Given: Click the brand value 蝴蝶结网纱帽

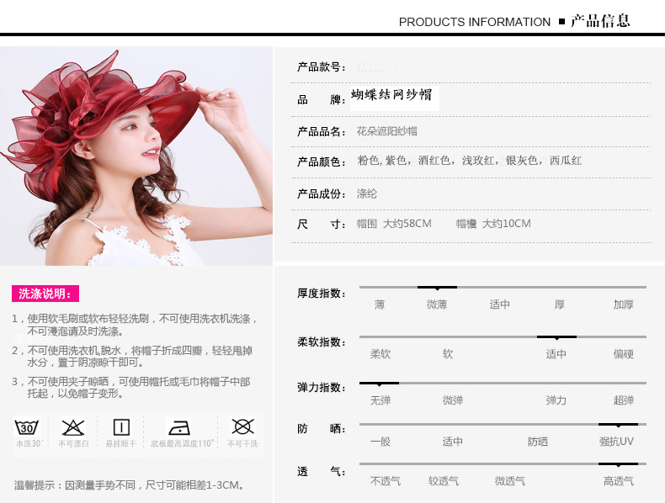Looking at the screenshot, I should pos(391,94).
